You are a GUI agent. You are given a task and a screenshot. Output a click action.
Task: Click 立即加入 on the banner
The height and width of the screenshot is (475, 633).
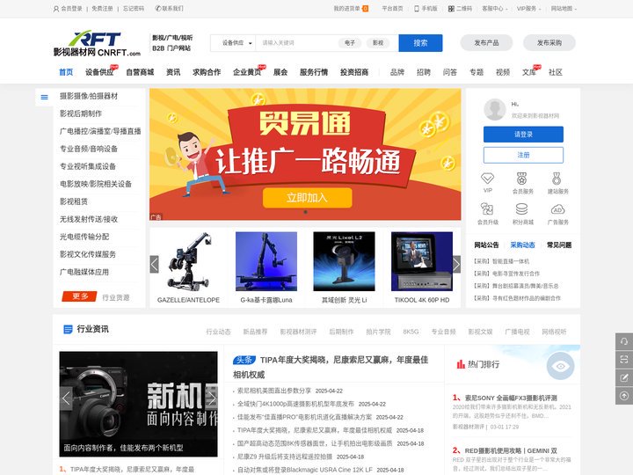[307, 198]
